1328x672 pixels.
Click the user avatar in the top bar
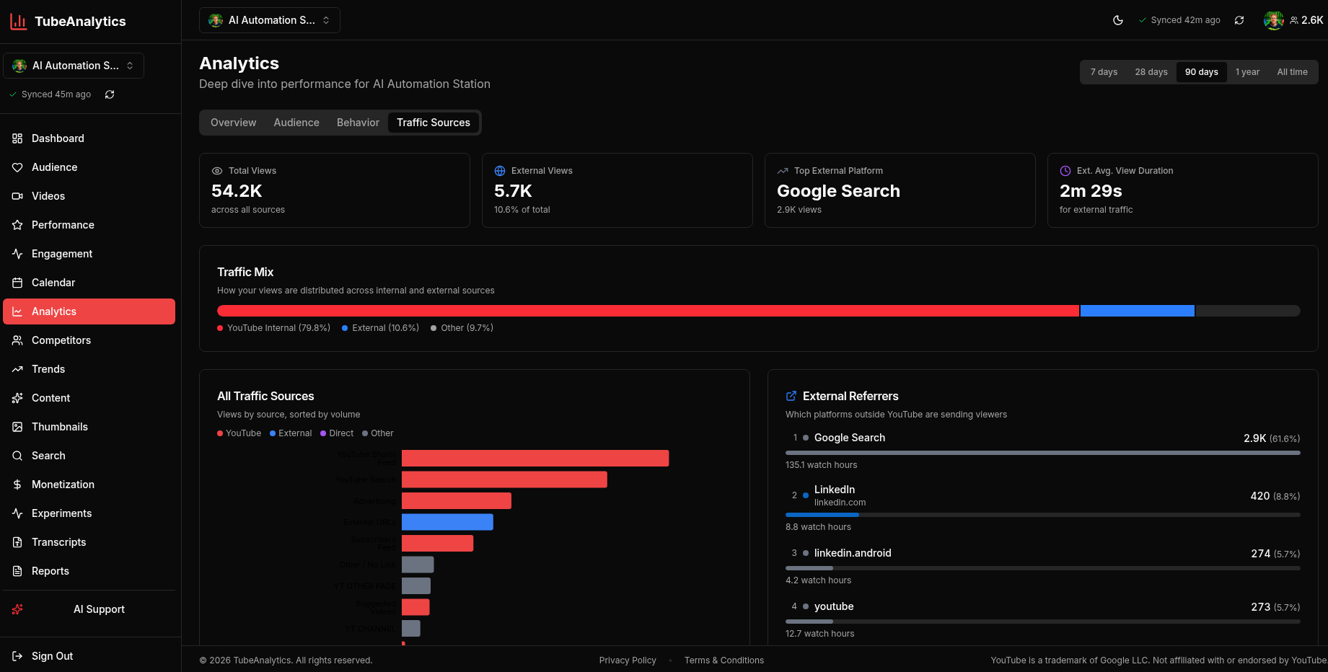coord(1274,19)
